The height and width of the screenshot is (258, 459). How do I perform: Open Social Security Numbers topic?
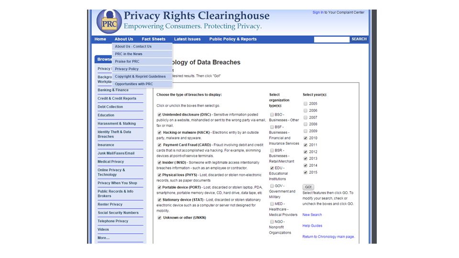pos(118,213)
